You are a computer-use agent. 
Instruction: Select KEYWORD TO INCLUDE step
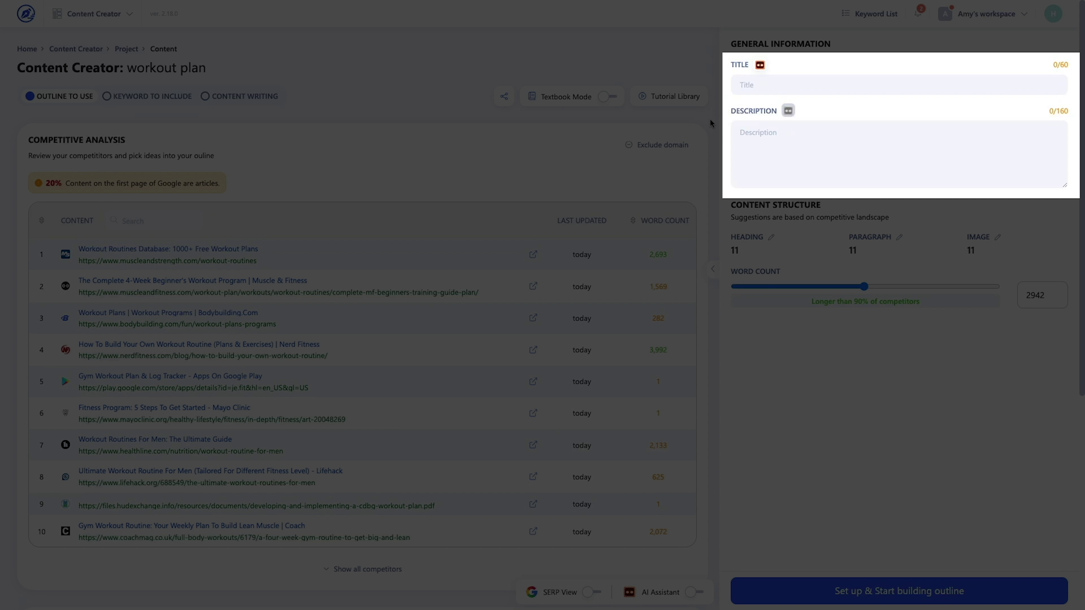tap(147, 96)
